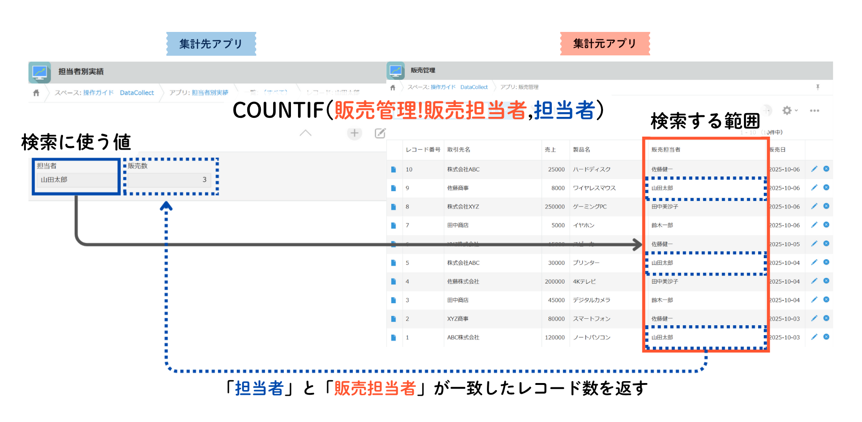Click the pencil edit icon for record 5
862x422 pixels.
tap(814, 262)
